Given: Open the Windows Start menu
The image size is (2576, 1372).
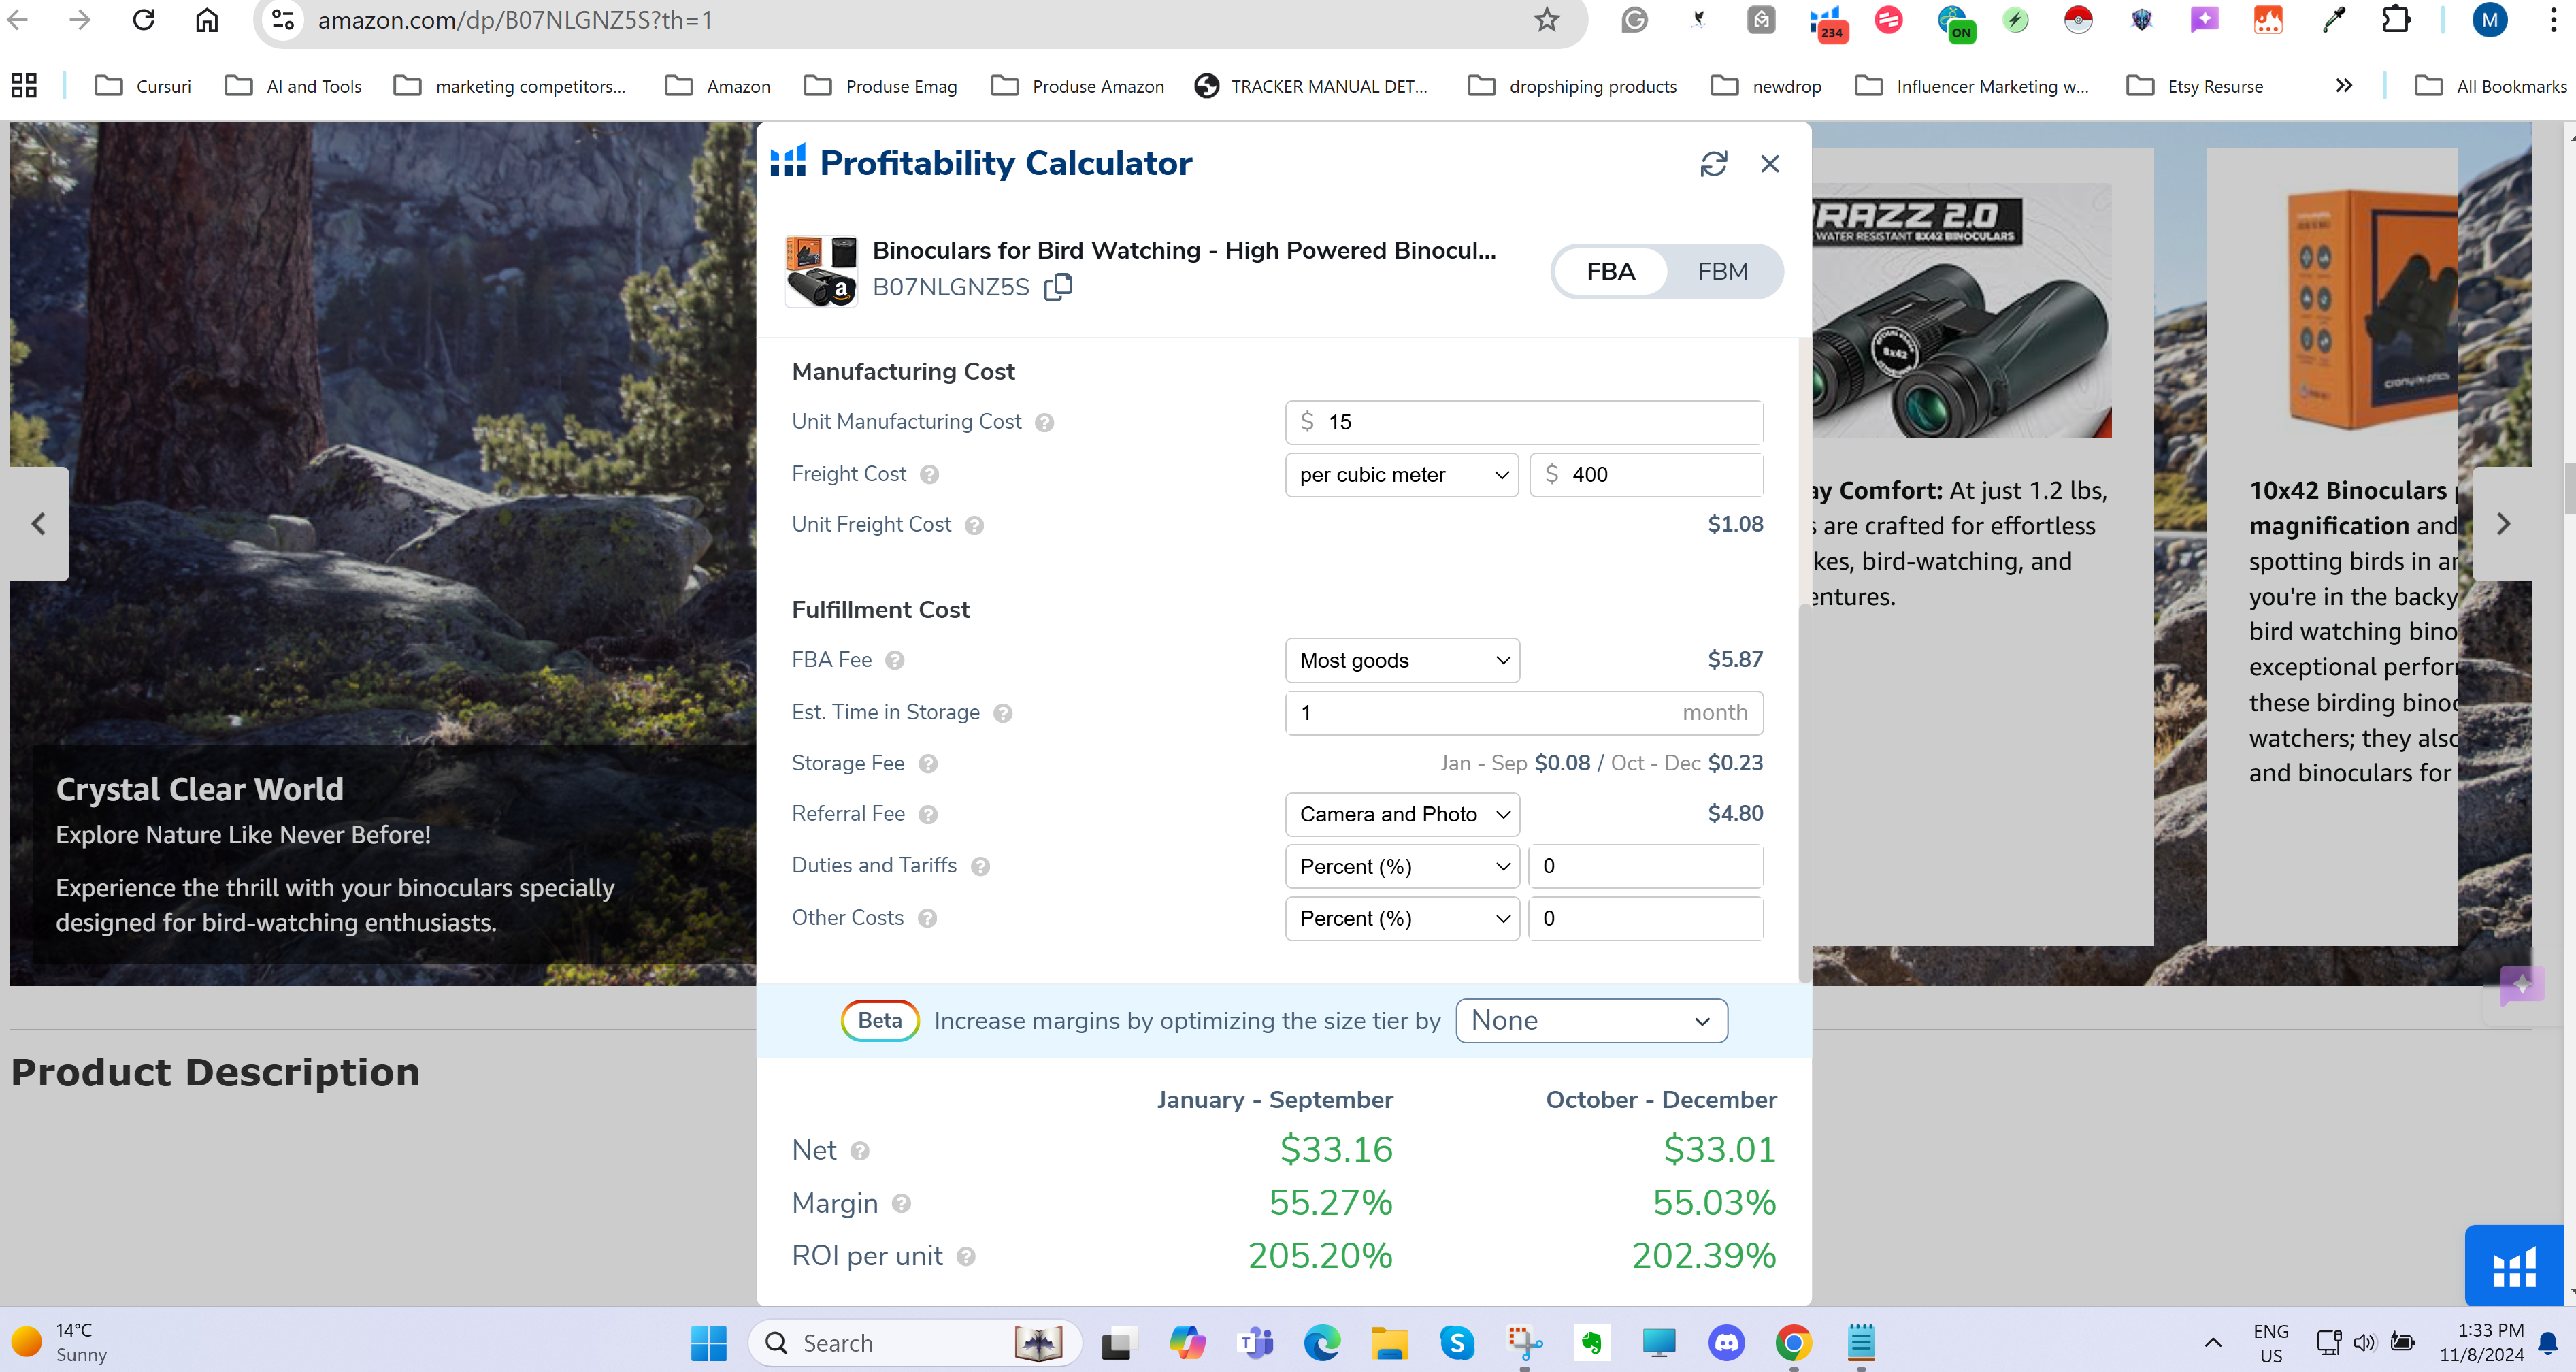Looking at the screenshot, I should pos(709,1342).
